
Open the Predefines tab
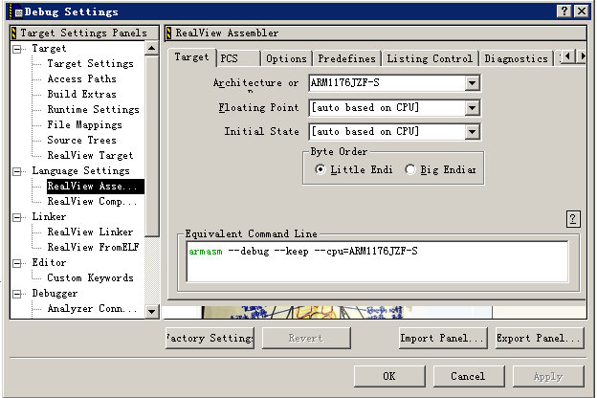(x=347, y=58)
